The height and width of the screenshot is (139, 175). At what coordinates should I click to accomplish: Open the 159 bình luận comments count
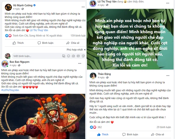(x=78, y=35)
